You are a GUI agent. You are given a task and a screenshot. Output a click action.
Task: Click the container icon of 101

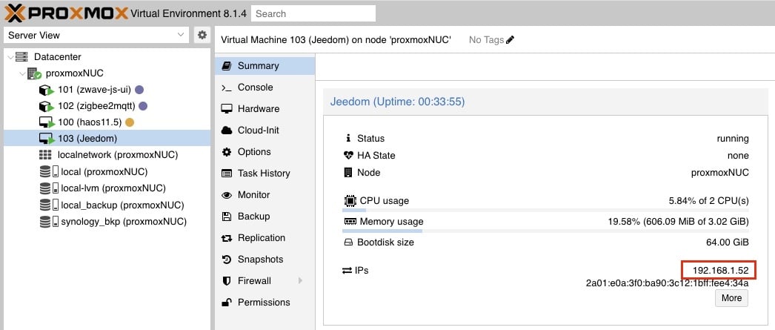46,90
